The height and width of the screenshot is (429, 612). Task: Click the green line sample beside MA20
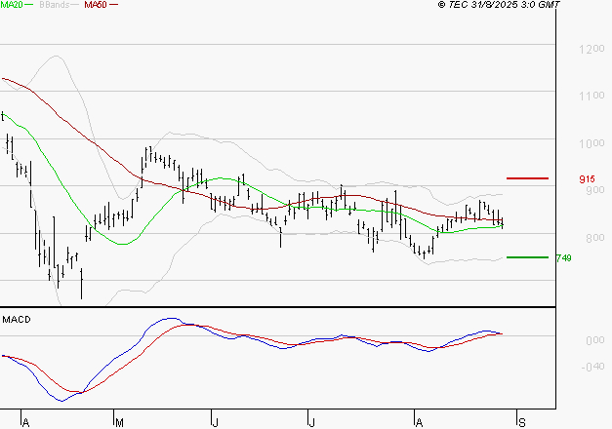point(31,5)
